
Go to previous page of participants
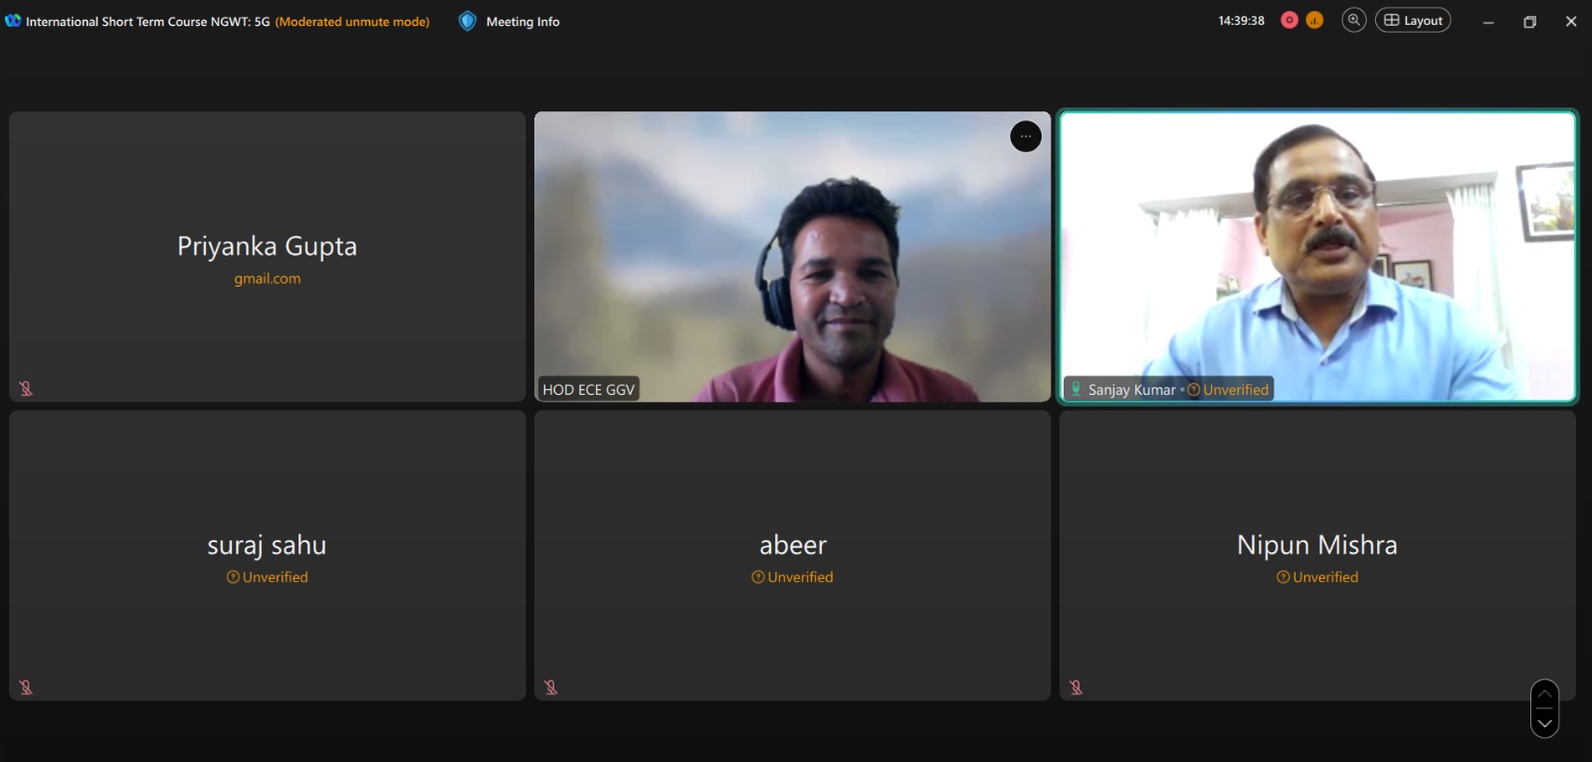[1544, 694]
